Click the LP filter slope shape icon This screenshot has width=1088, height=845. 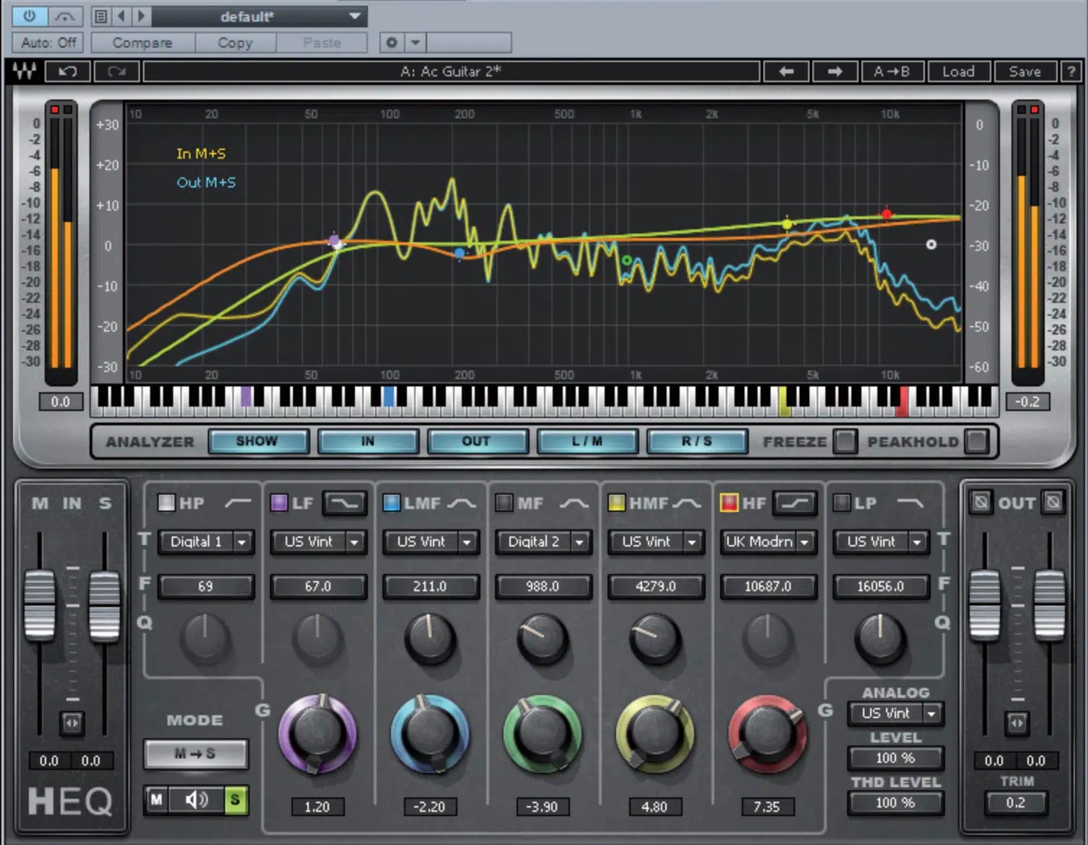pyautogui.click(x=911, y=503)
